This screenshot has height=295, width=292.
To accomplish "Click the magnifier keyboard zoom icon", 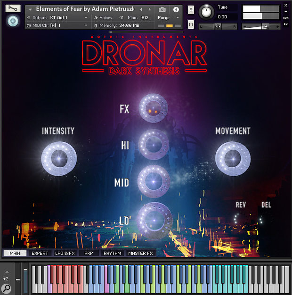I will click(x=7, y=288).
